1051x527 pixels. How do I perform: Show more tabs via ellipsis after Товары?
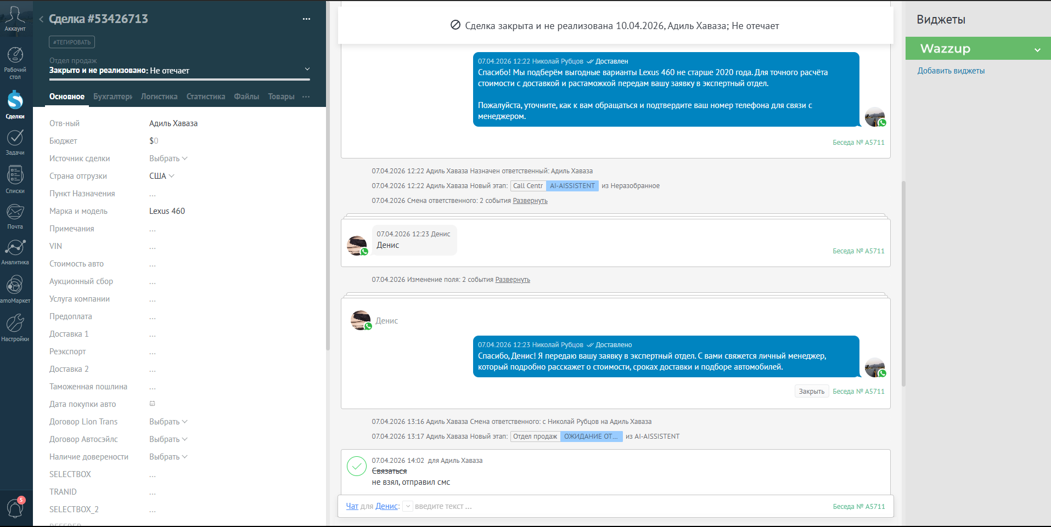click(x=306, y=97)
